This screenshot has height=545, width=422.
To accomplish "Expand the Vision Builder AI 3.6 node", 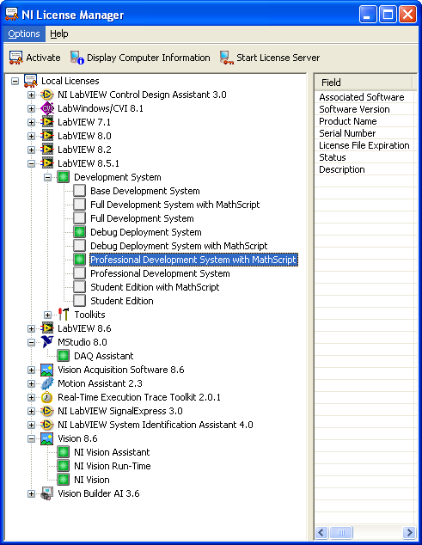I will (x=31, y=493).
